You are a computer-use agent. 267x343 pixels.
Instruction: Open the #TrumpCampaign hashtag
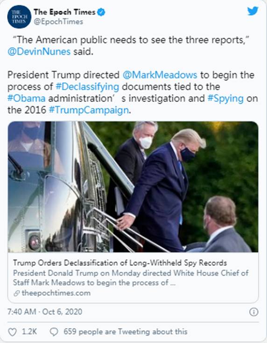click(89, 110)
